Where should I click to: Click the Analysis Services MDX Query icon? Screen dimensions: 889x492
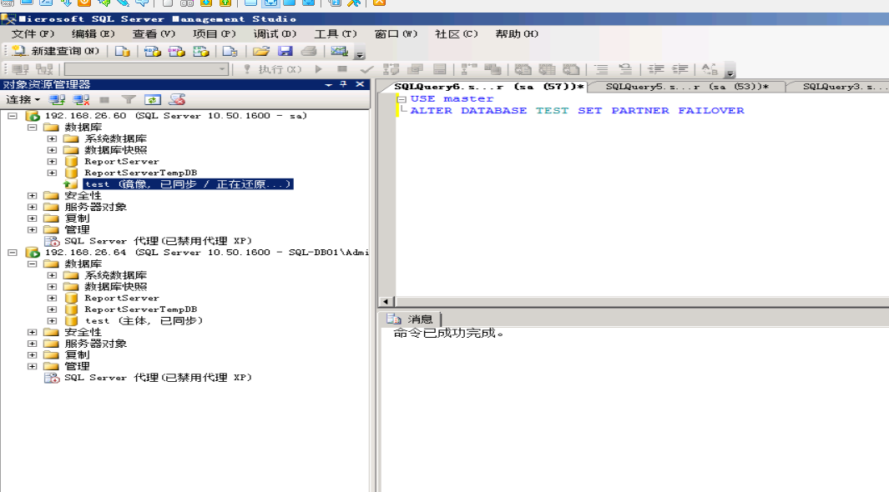click(152, 51)
